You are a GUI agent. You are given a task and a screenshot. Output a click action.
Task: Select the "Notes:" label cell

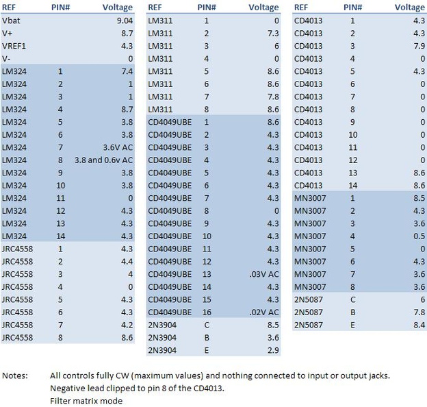click(15, 375)
